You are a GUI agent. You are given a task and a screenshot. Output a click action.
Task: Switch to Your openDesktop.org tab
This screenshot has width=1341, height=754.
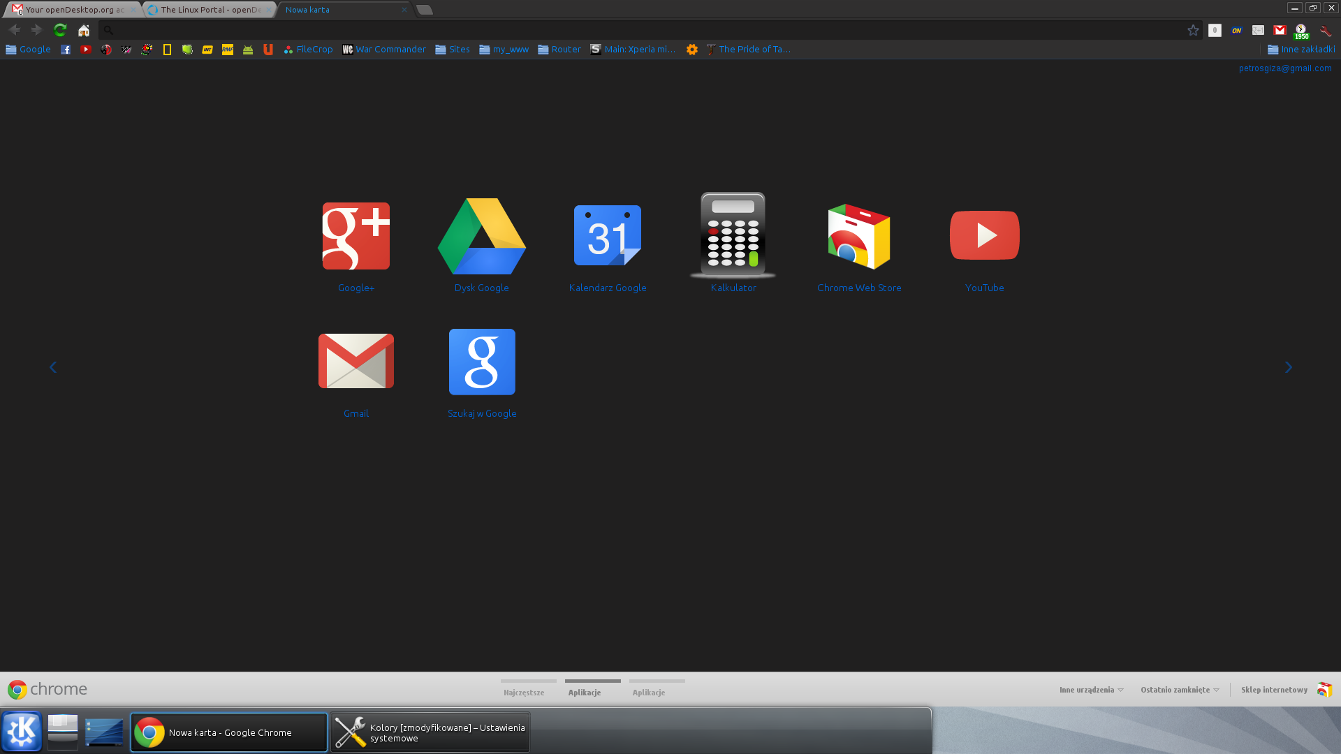[x=74, y=10]
